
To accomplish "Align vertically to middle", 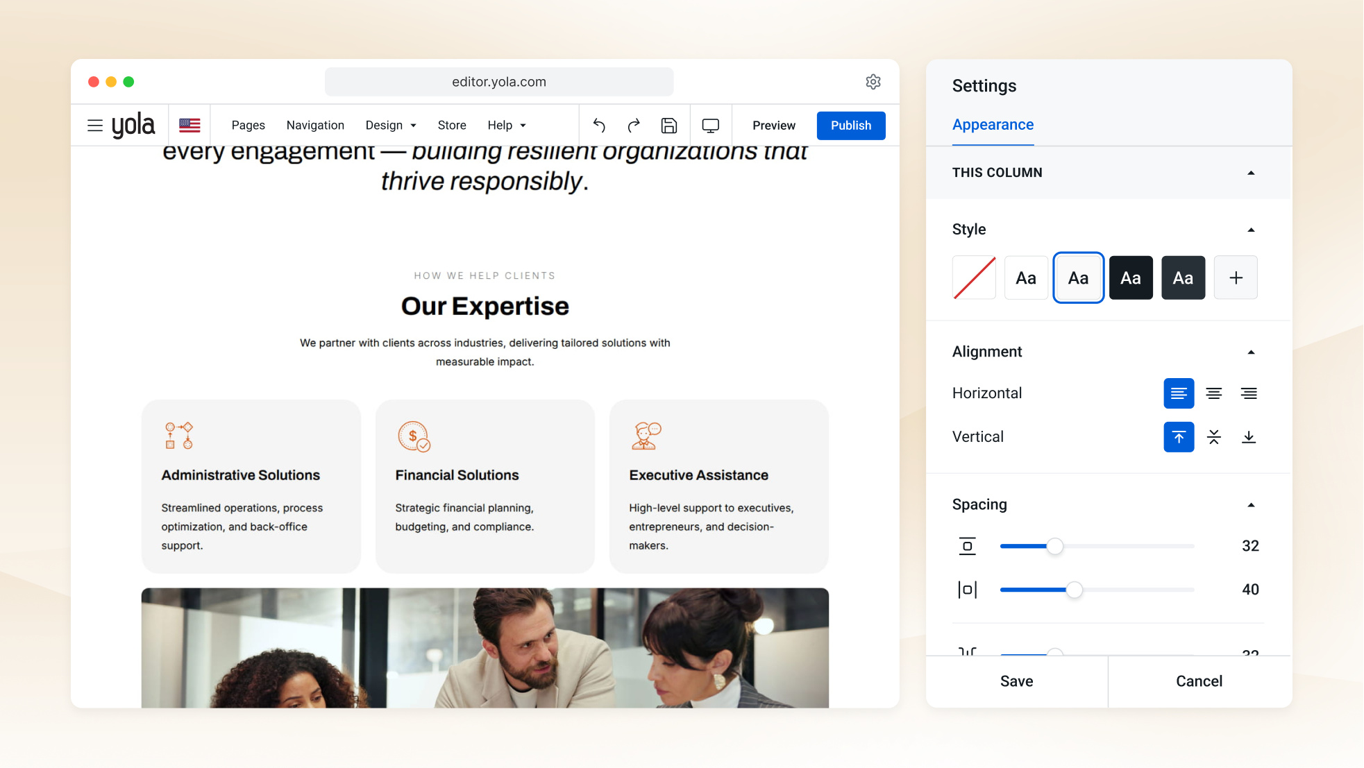I will (x=1214, y=437).
